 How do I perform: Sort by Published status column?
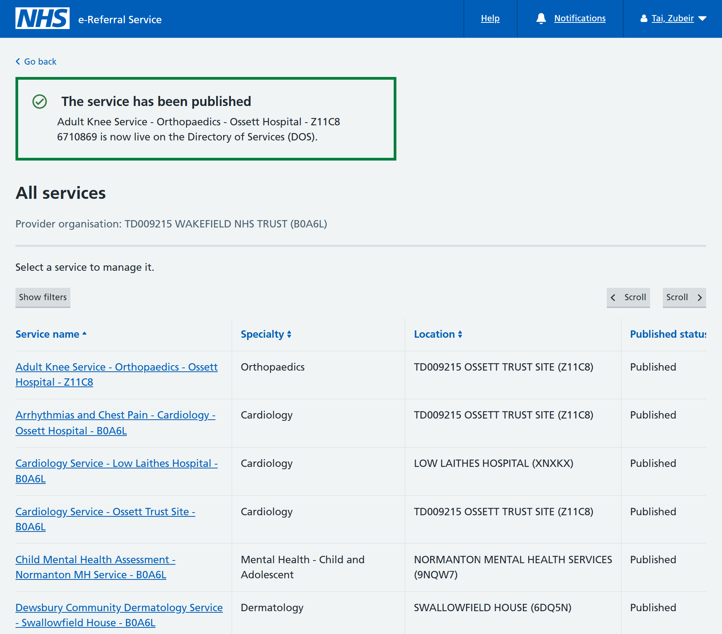click(x=668, y=334)
